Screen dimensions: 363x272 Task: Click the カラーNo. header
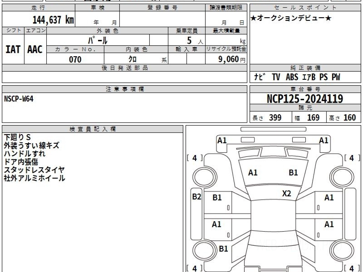pyautogui.click(x=75, y=49)
